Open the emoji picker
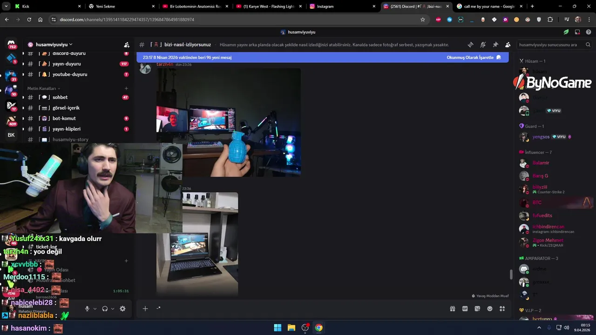This screenshot has height=335, width=596. pos(490,308)
